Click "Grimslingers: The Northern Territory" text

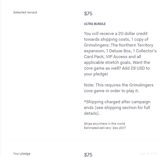pos(118,45)
